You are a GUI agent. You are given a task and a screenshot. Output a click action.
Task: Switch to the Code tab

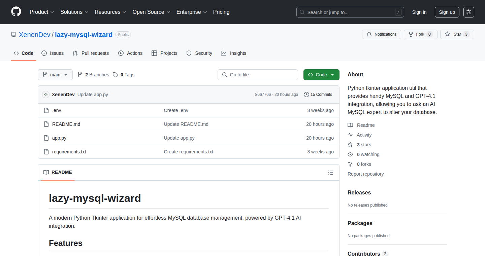point(24,53)
